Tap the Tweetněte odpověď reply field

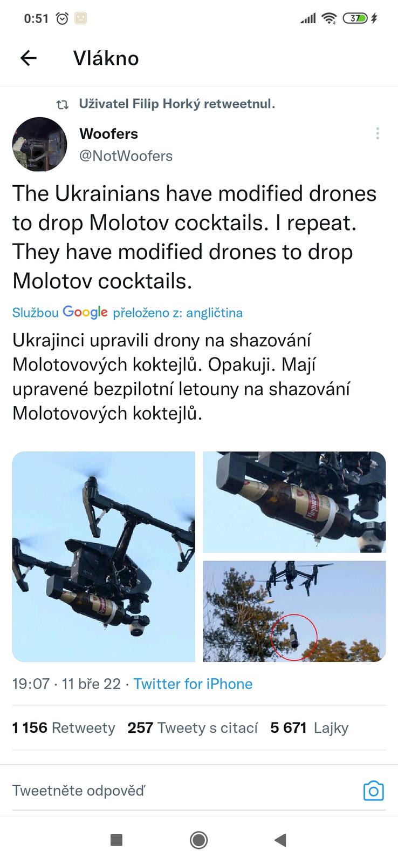point(183,791)
